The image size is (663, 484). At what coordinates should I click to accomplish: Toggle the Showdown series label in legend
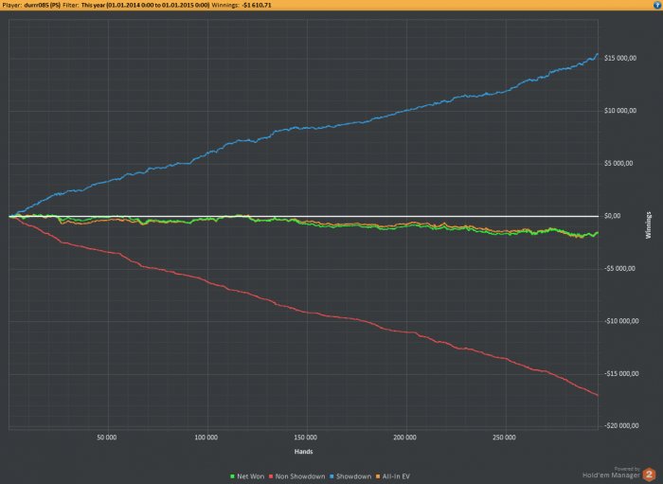click(353, 476)
